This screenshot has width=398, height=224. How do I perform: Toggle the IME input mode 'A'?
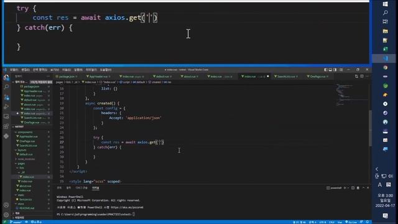click(x=380, y=185)
